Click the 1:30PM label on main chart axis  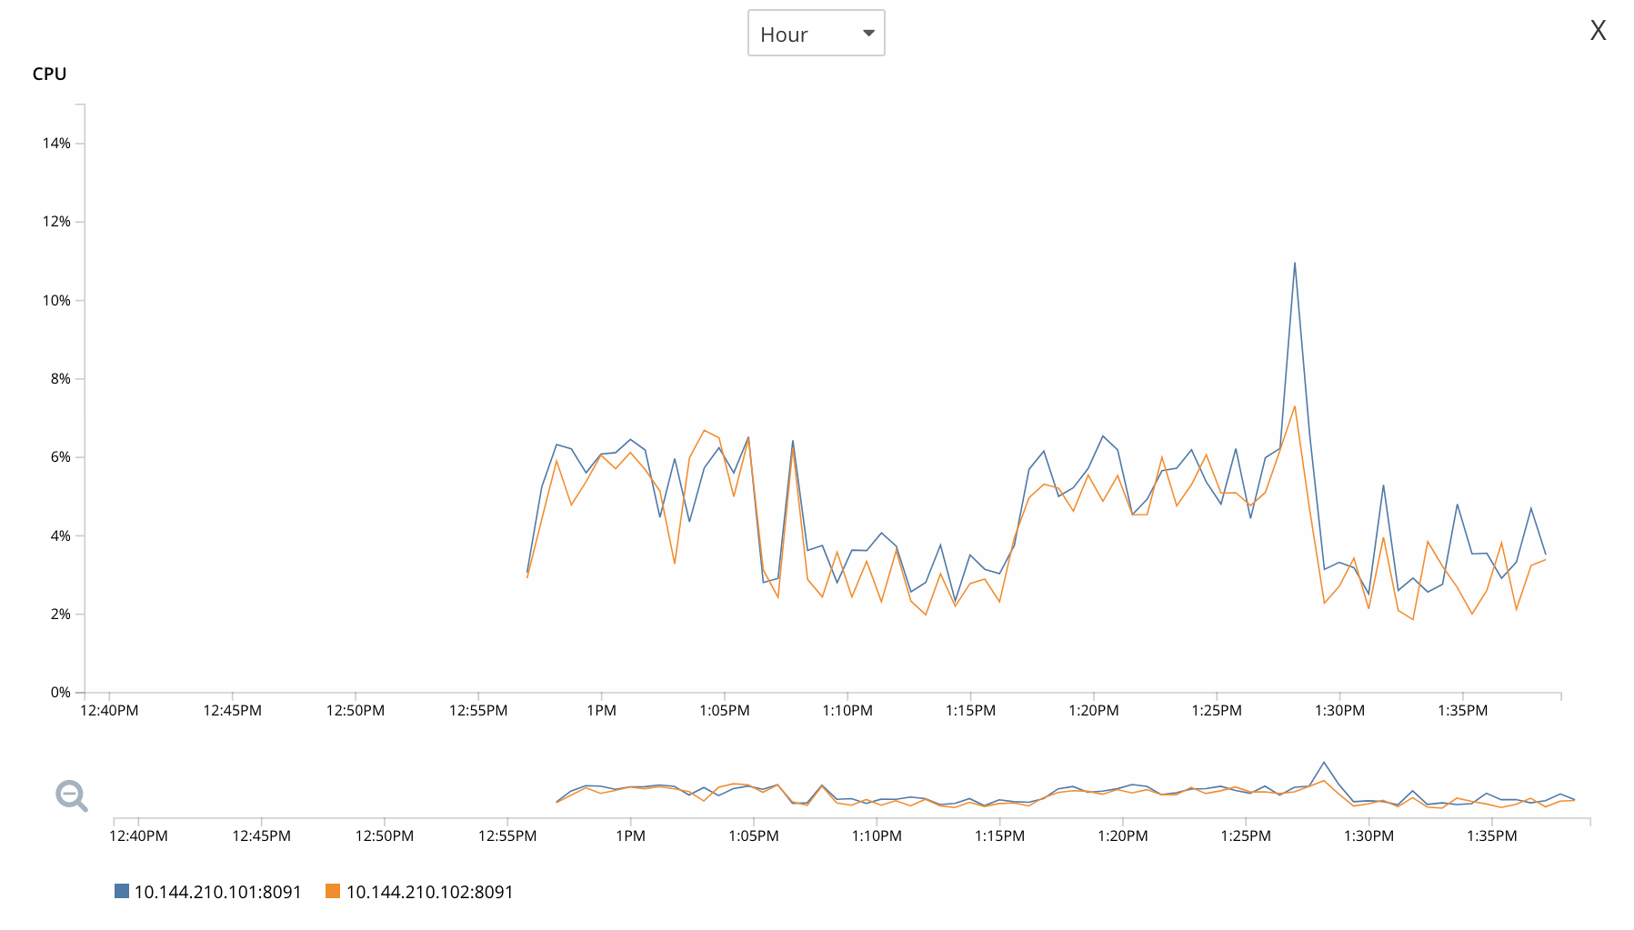1339,710
